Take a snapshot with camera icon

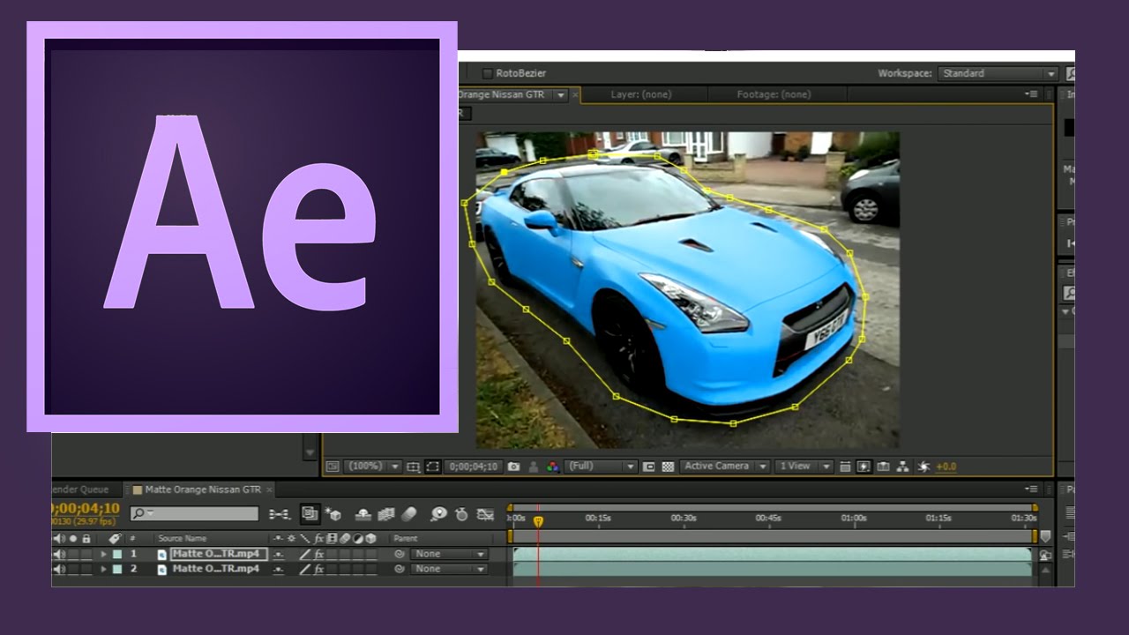(514, 467)
